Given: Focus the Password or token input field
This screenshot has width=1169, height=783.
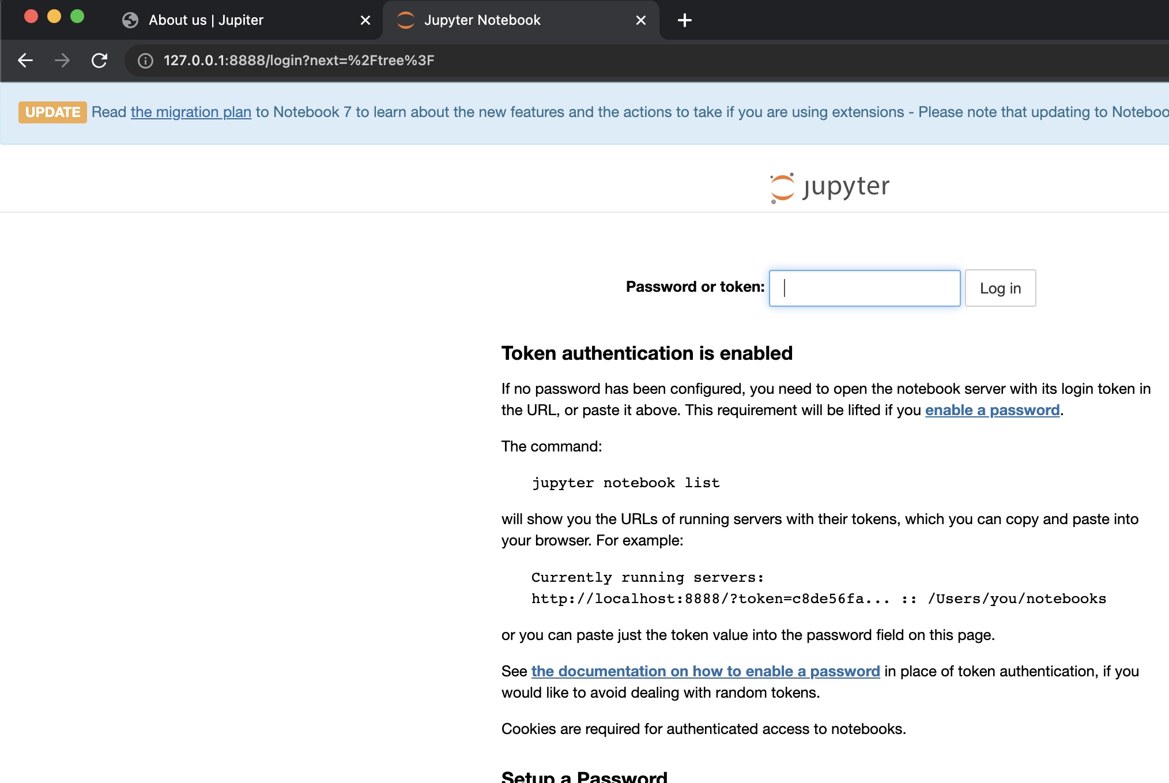Looking at the screenshot, I should pyautogui.click(x=864, y=288).
